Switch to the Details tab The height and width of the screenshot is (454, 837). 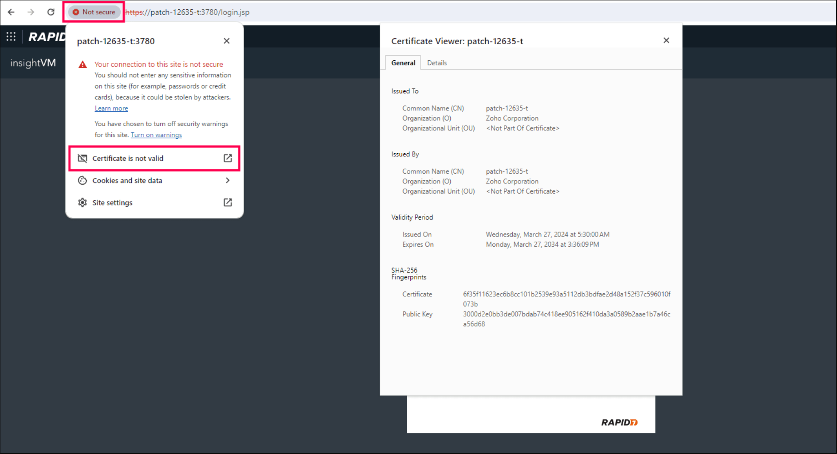437,63
